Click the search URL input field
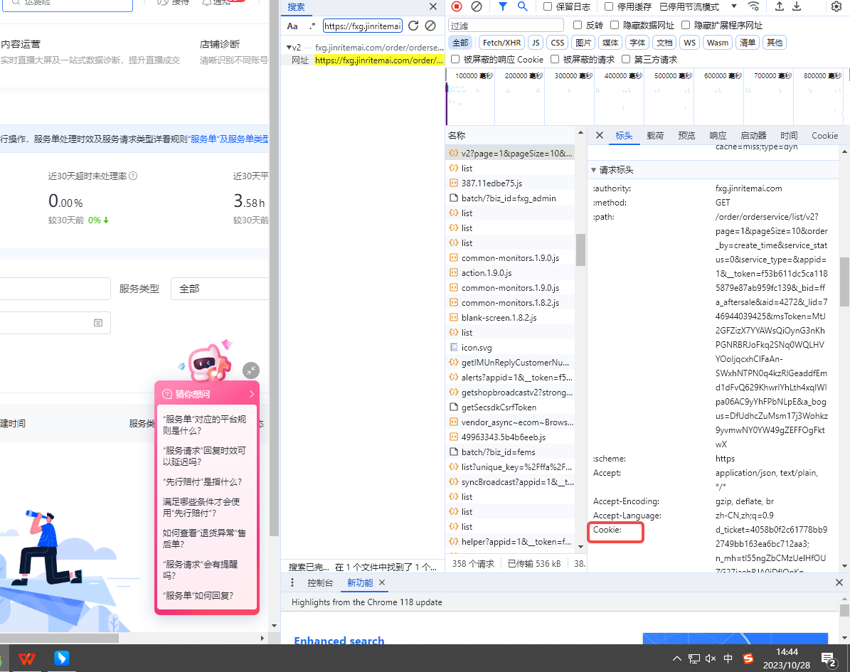This screenshot has width=850, height=672. point(363,26)
